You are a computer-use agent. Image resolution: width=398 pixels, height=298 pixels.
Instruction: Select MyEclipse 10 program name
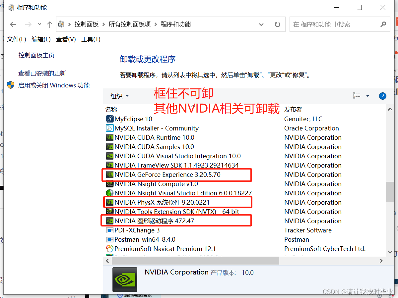coord(133,119)
